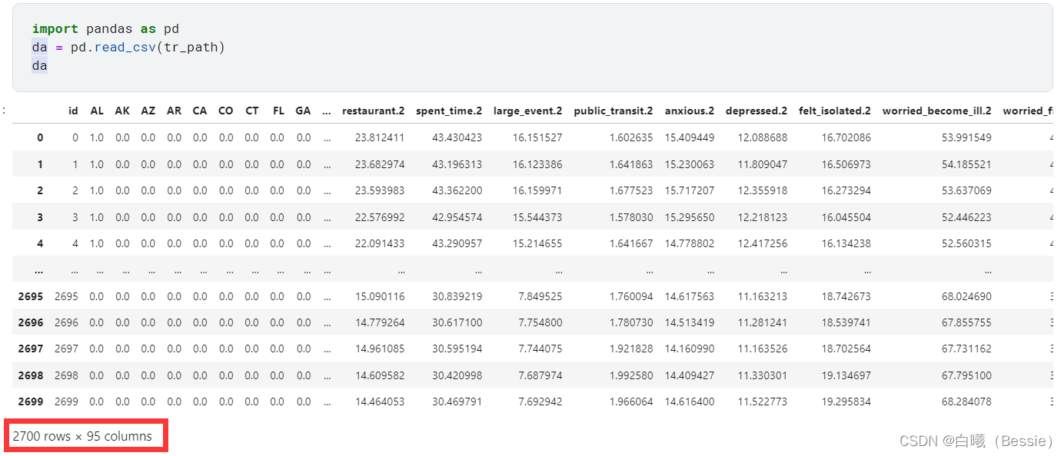The image size is (1064, 456).
Task: Click the column header labeled id
Action: pos(73,111)
